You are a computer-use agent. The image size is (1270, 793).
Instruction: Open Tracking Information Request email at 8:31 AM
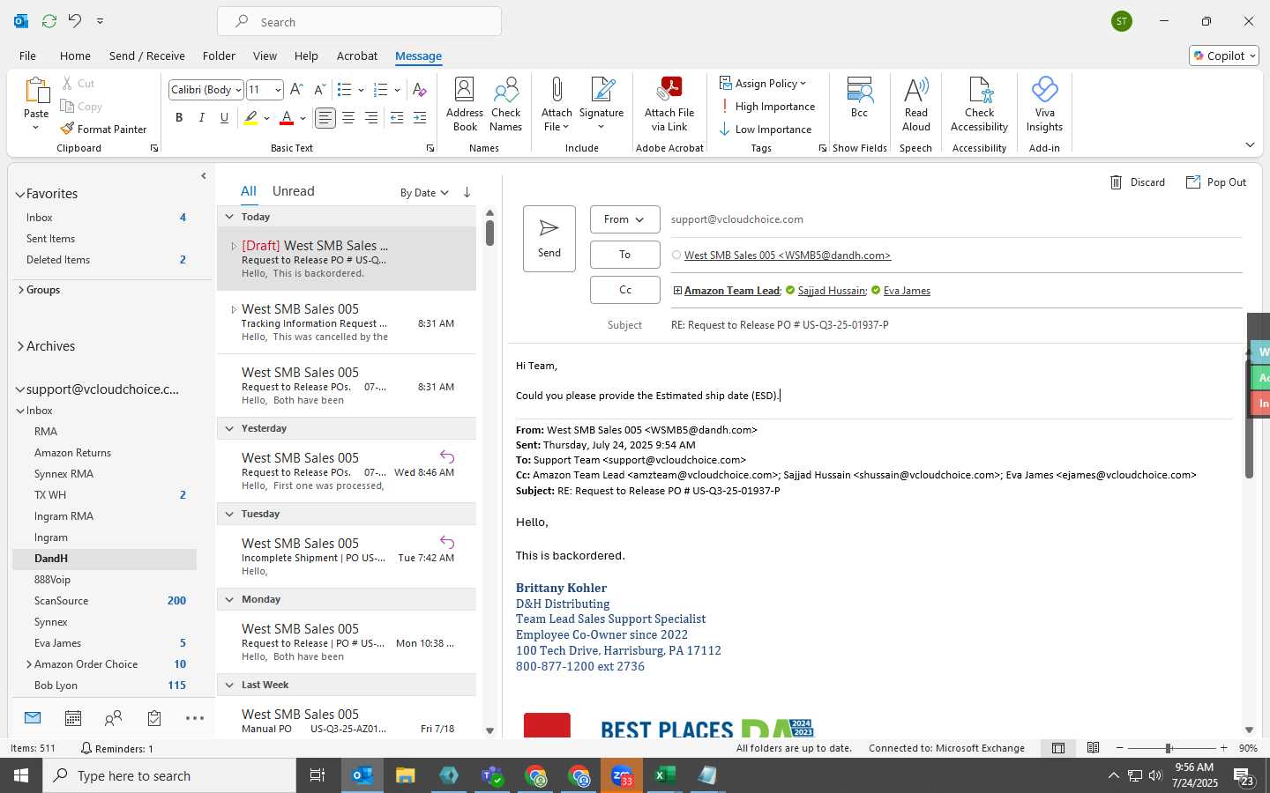[347, 322]
